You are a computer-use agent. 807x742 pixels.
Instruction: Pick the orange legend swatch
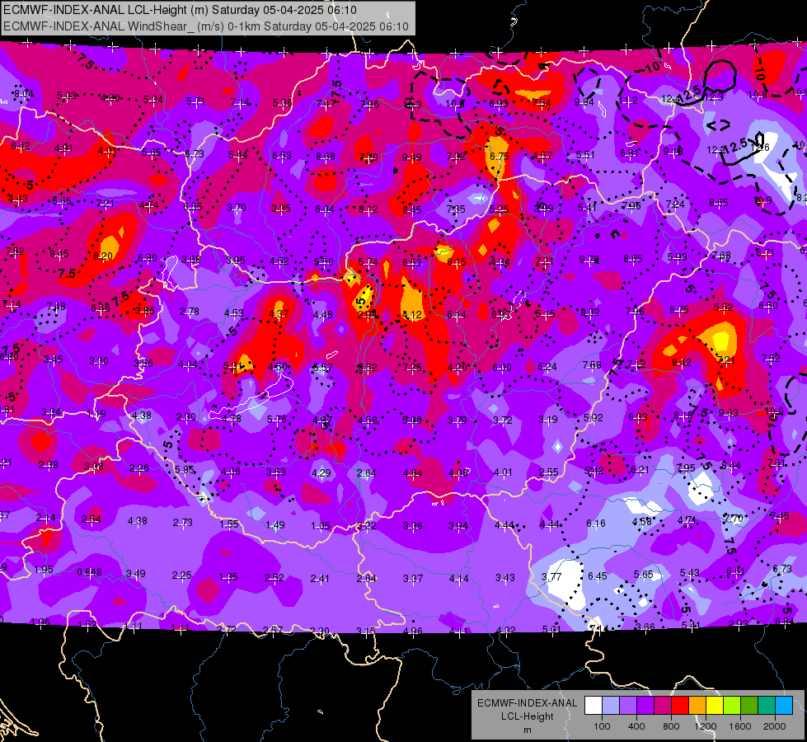click(697, 706)
